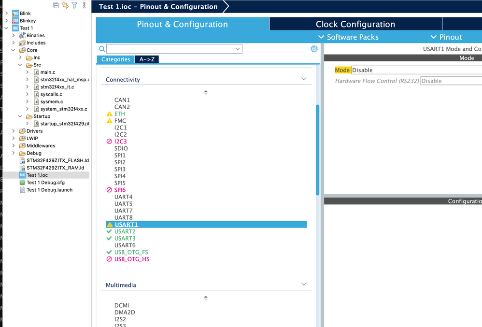Click the USART3 green checkmark icon
The width and height of the screenshot is (482, 327).
click(x=109, y=238)
